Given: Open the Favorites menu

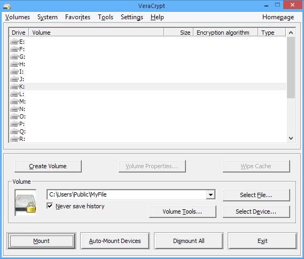Looking at the screenshot, I should [x=77, y=17].
